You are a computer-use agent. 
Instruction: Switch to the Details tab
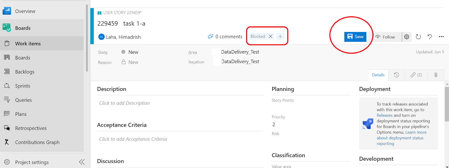pos(378,75)
